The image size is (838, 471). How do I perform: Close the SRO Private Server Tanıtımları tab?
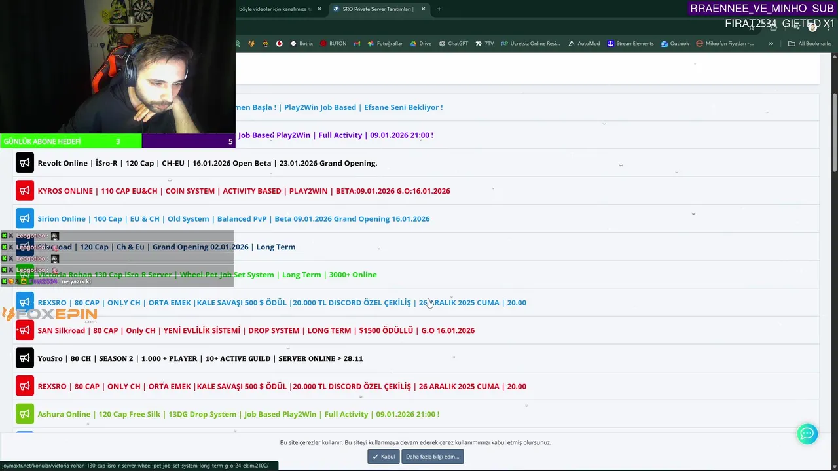423,9
